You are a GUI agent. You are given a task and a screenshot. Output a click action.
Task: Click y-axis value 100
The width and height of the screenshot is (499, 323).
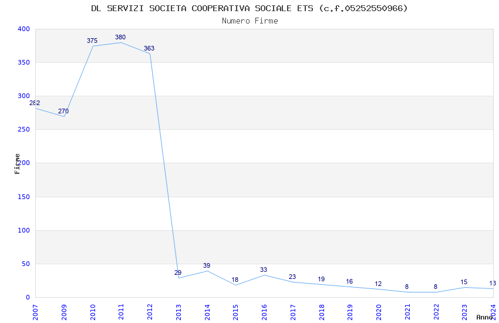coord(23,230)
